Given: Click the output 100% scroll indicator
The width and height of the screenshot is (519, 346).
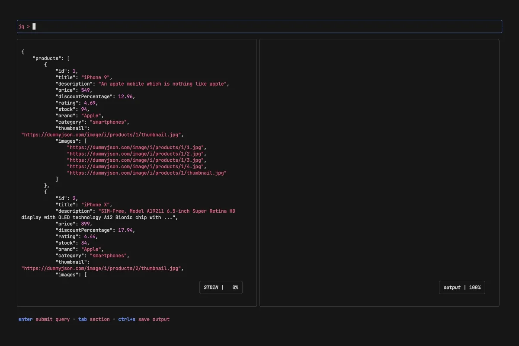Looking at the screenshot, I should coord(462,288).
